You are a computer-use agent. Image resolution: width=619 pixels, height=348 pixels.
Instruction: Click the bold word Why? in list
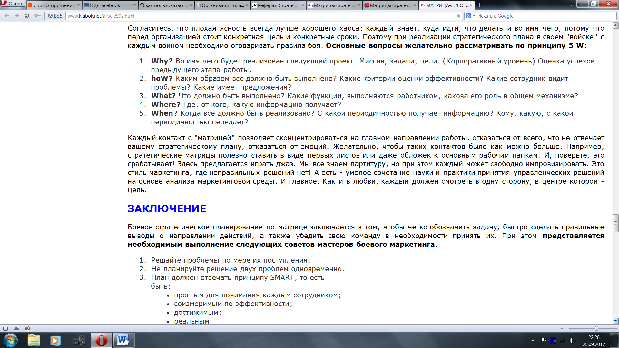[162, 61]
